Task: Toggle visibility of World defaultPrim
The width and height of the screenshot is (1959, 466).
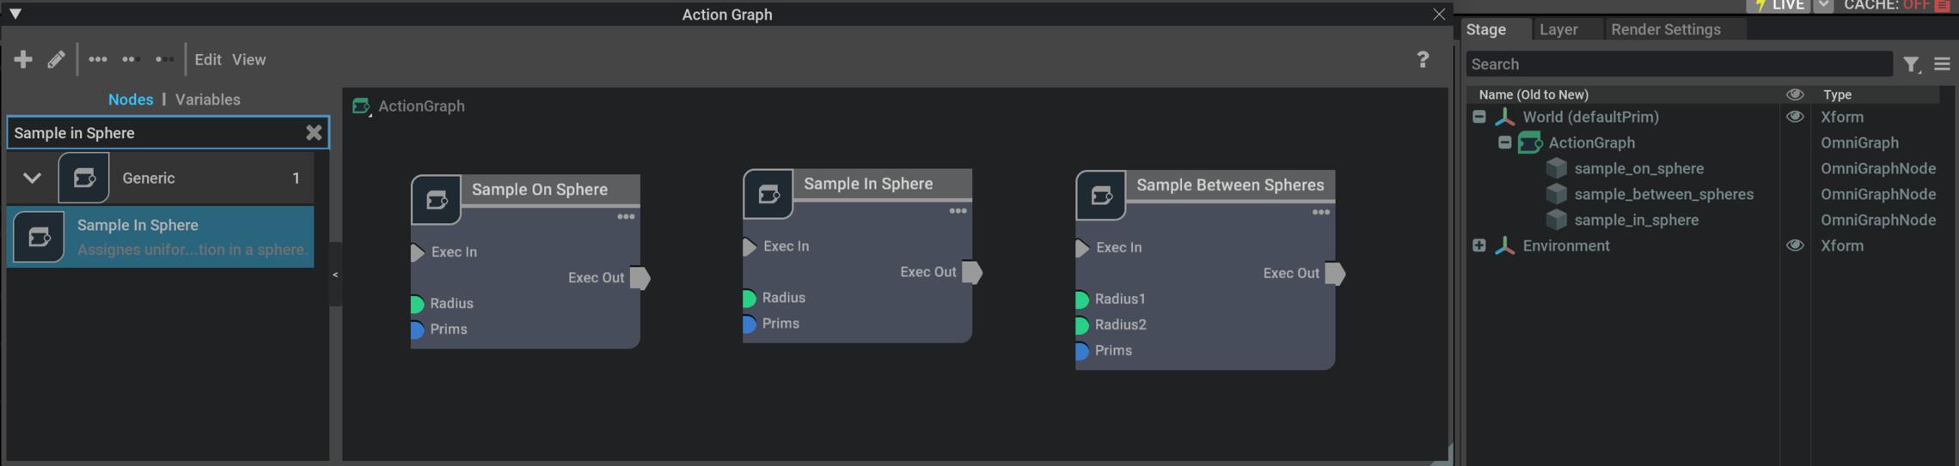Action: (1794, 117)
